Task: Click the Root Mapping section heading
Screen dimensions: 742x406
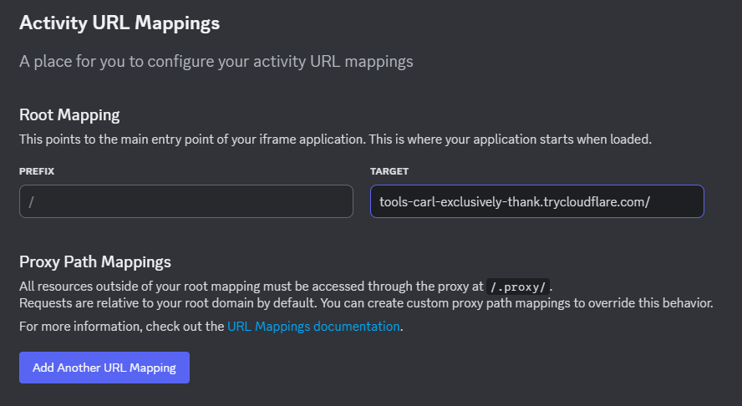Action: pyautogui.click(x=69, y=115)
